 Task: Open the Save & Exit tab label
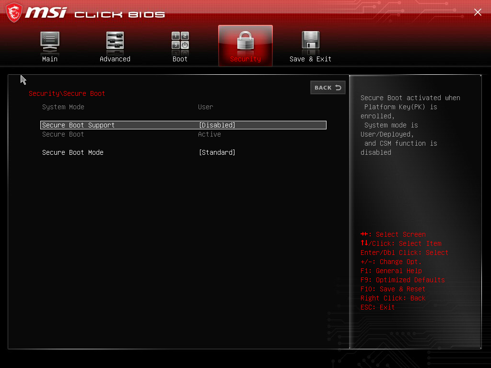coord(310,59)
